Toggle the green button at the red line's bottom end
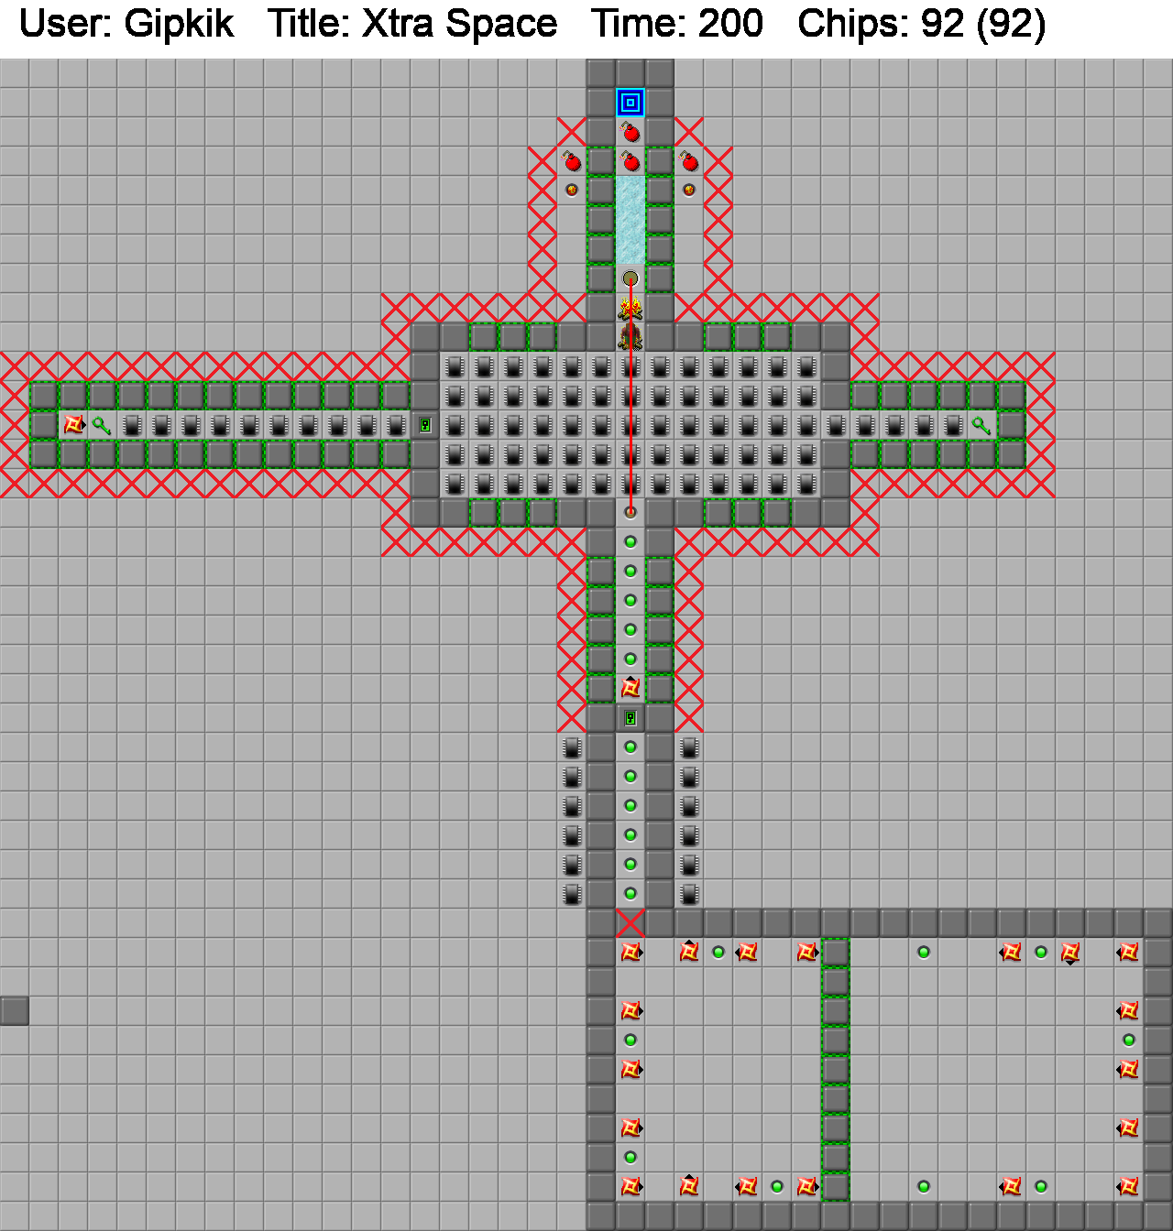Viewport: 1173px width, 1231px height. pyautogui.click(x=630, y=513)
